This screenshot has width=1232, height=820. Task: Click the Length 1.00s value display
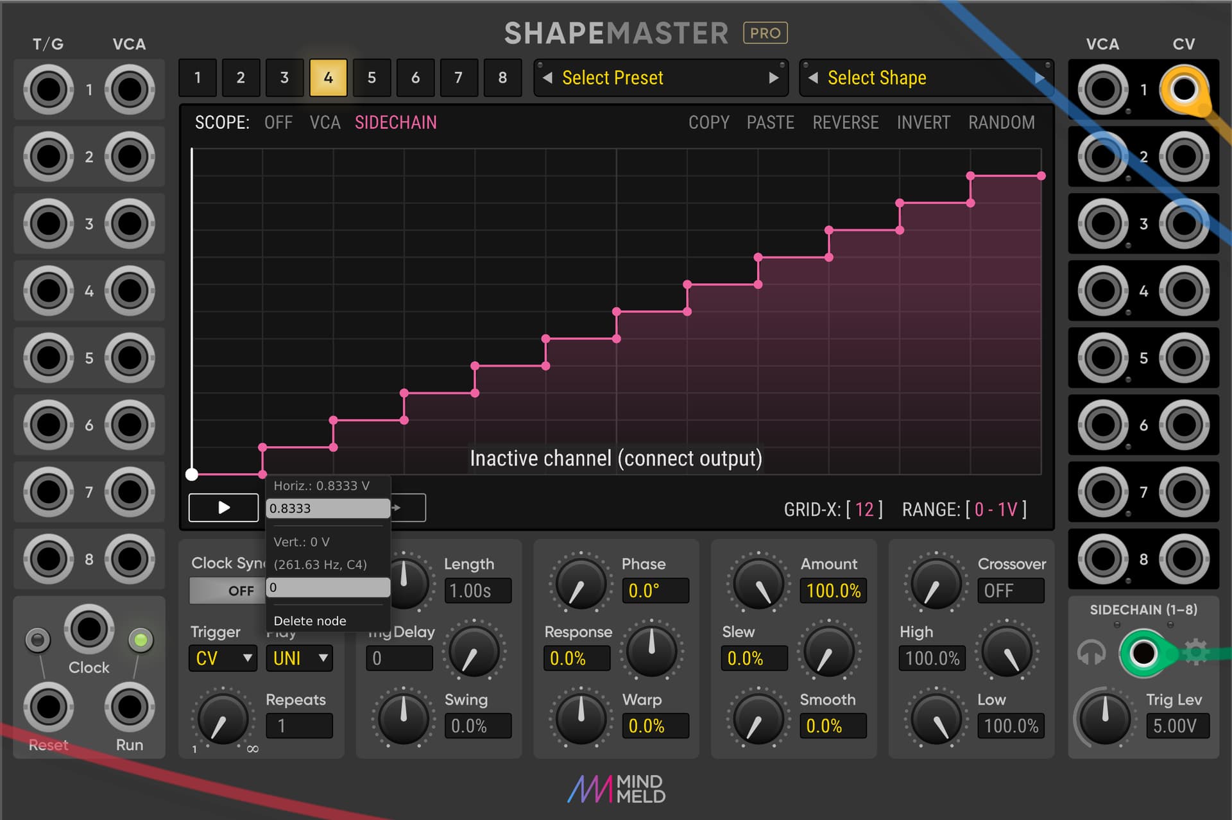click(477, 590)
